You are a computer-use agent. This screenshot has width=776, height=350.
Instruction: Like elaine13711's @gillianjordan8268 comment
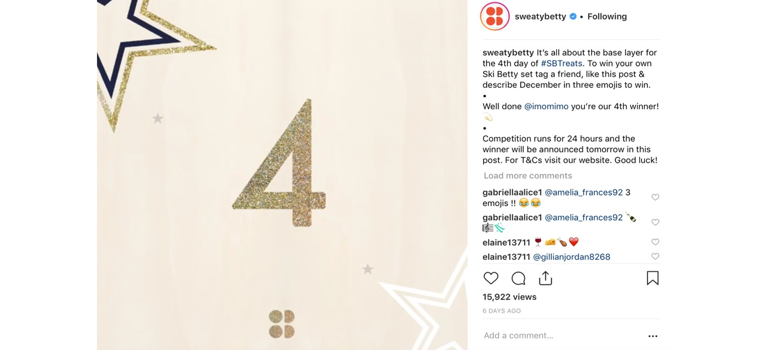pyautogui.click(x=655, y=257)
